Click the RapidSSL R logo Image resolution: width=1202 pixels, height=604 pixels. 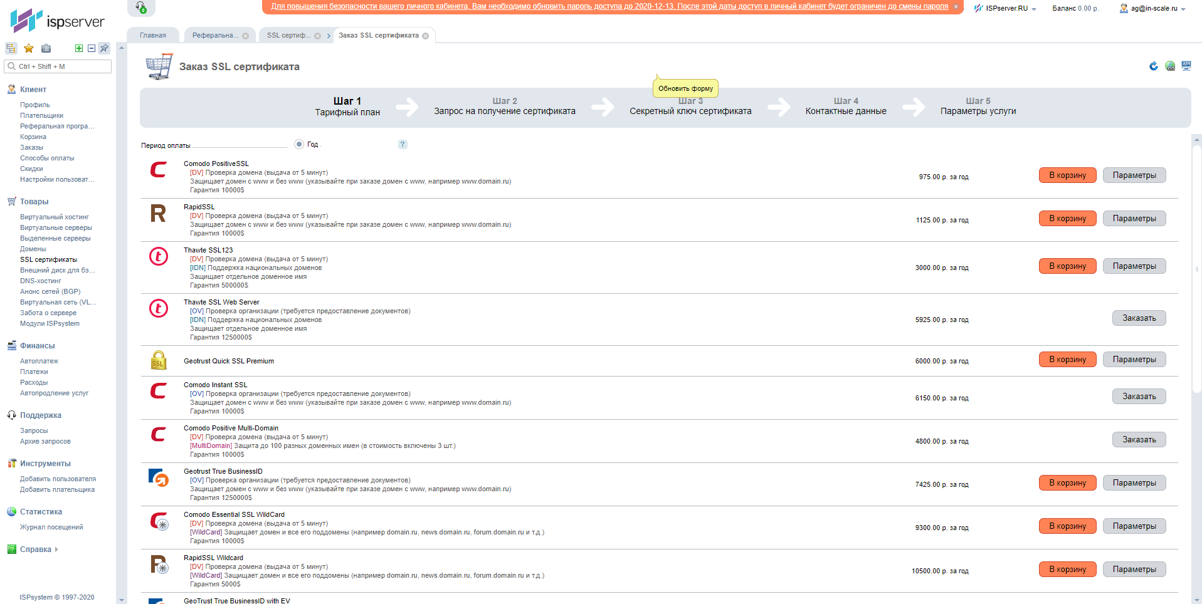click(x=159, y=214)
